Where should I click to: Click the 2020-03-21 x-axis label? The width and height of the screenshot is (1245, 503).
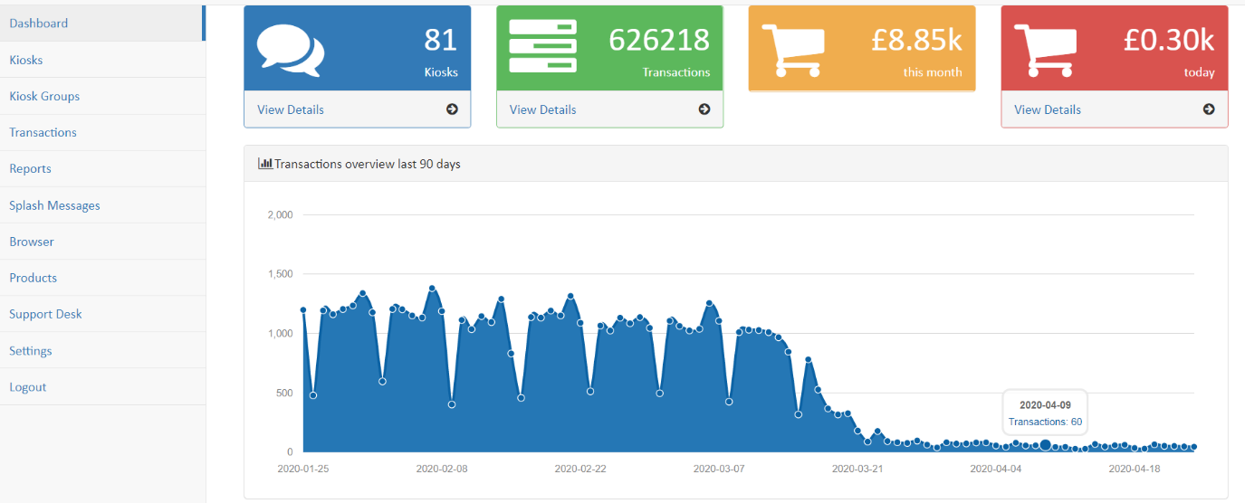tap(857, 469)
